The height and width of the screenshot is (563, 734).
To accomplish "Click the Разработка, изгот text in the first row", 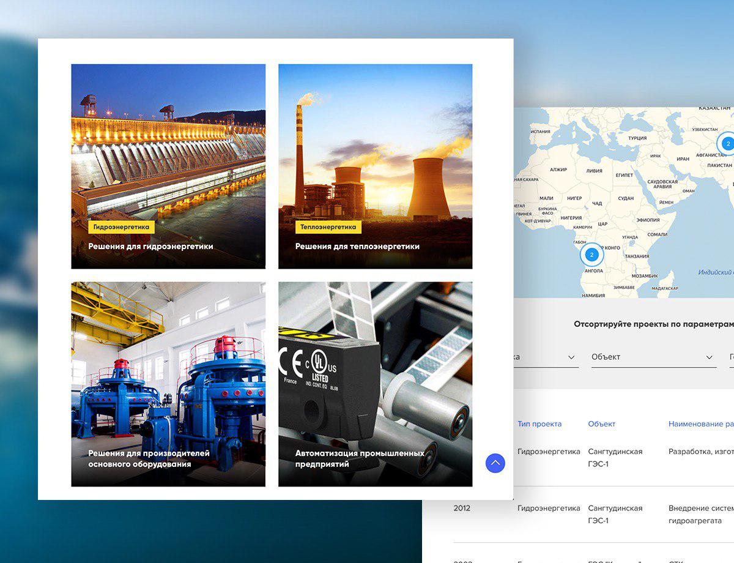I will 701,452.
